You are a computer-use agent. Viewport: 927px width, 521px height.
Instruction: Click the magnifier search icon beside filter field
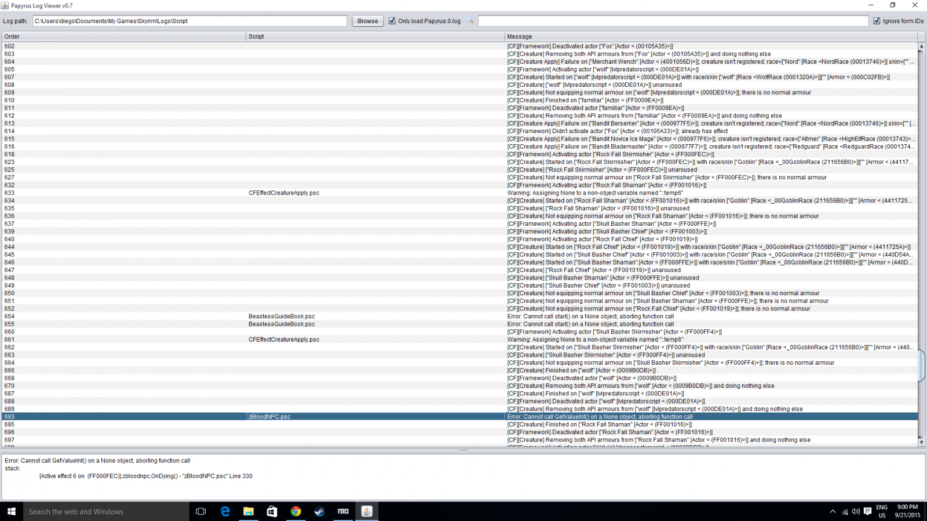click(470, 21)
